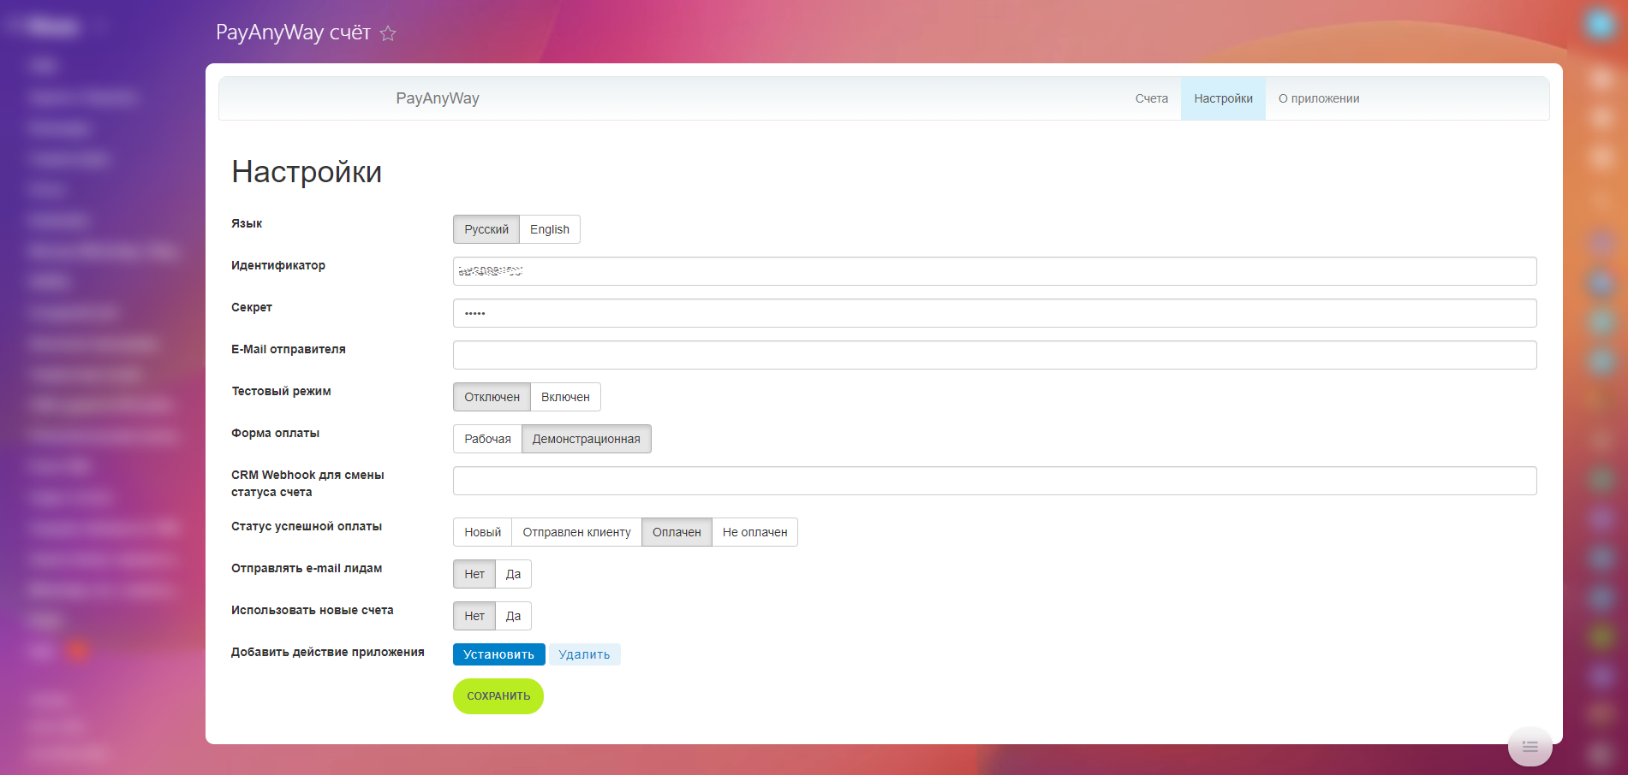The image size is (1628, 775).
Task: Select Русский language option
Action: click(x=486, y=229)
